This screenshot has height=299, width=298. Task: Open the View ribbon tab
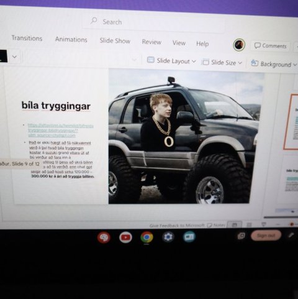179,43
